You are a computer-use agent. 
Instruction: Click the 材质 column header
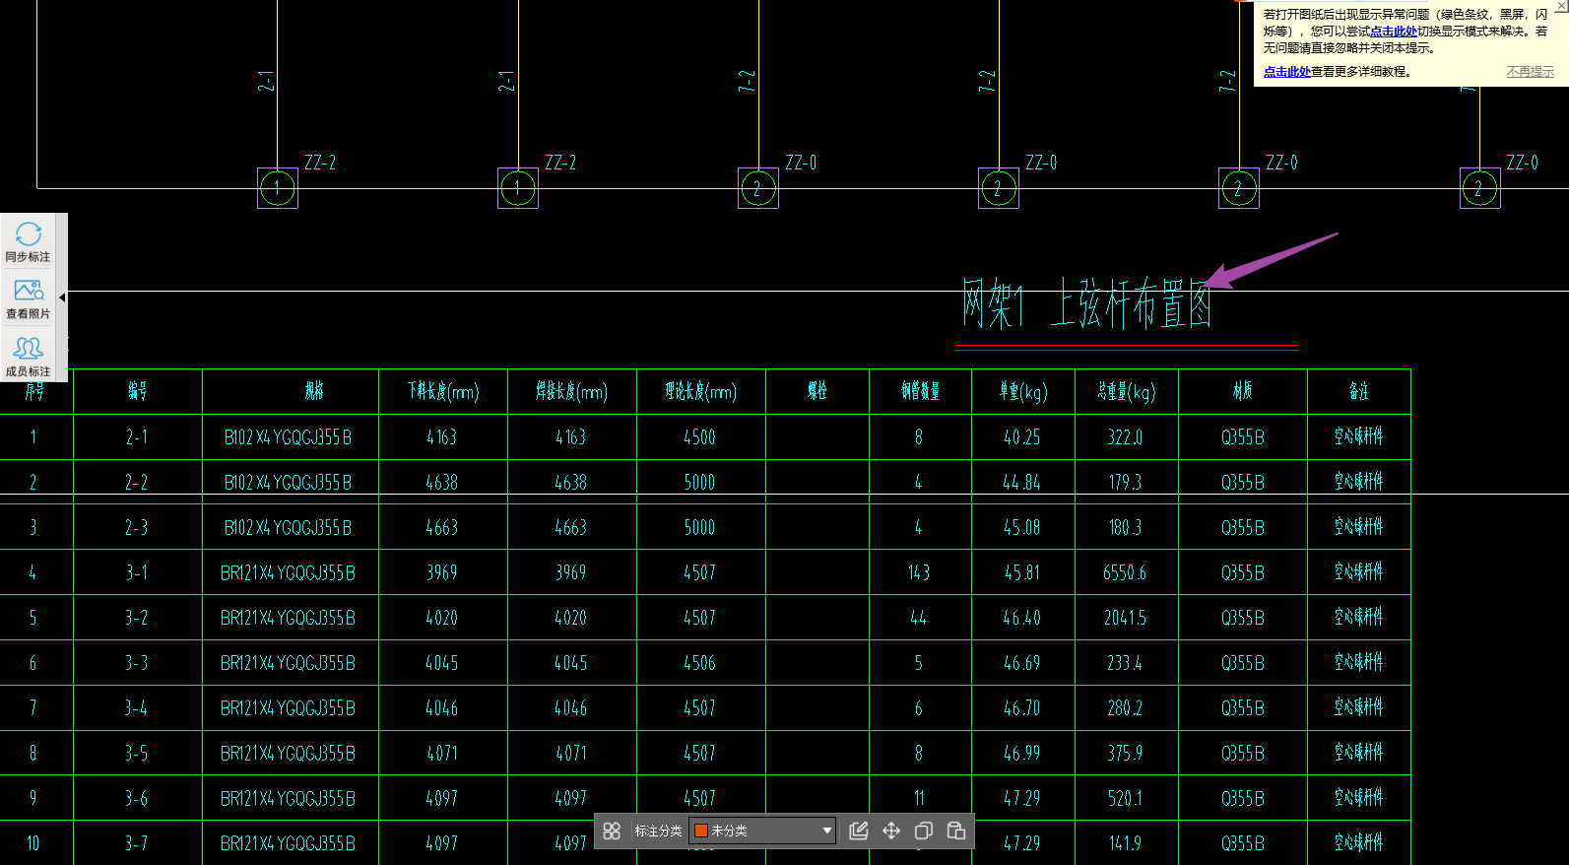[x=1243, y=391]
